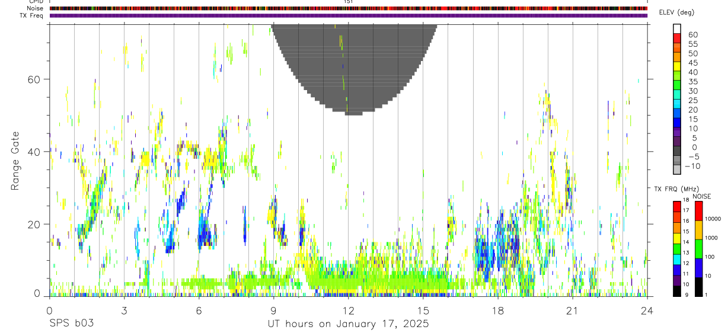Click the CPID value '151'
The width and height of the screenshot is (728, 336).
coord(349,2)
